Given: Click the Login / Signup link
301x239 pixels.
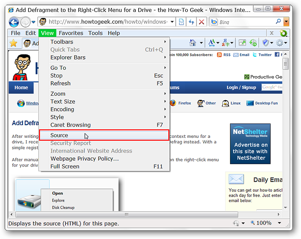Looking at the screenshot, I should point(241,88).
